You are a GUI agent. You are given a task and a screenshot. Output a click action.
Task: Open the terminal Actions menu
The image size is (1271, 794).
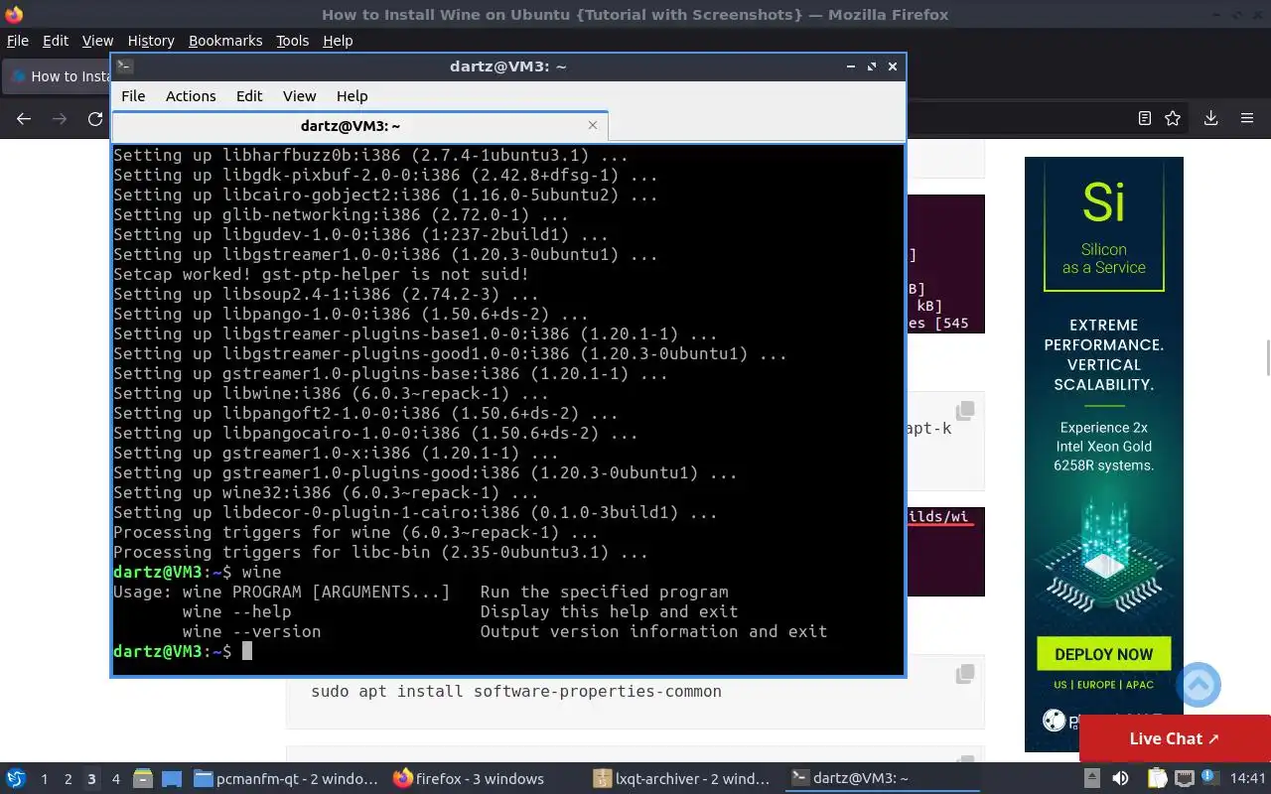191,96
